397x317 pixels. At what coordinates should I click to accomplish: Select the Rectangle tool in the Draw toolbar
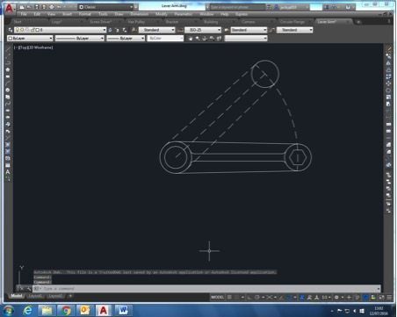(8, 76)
